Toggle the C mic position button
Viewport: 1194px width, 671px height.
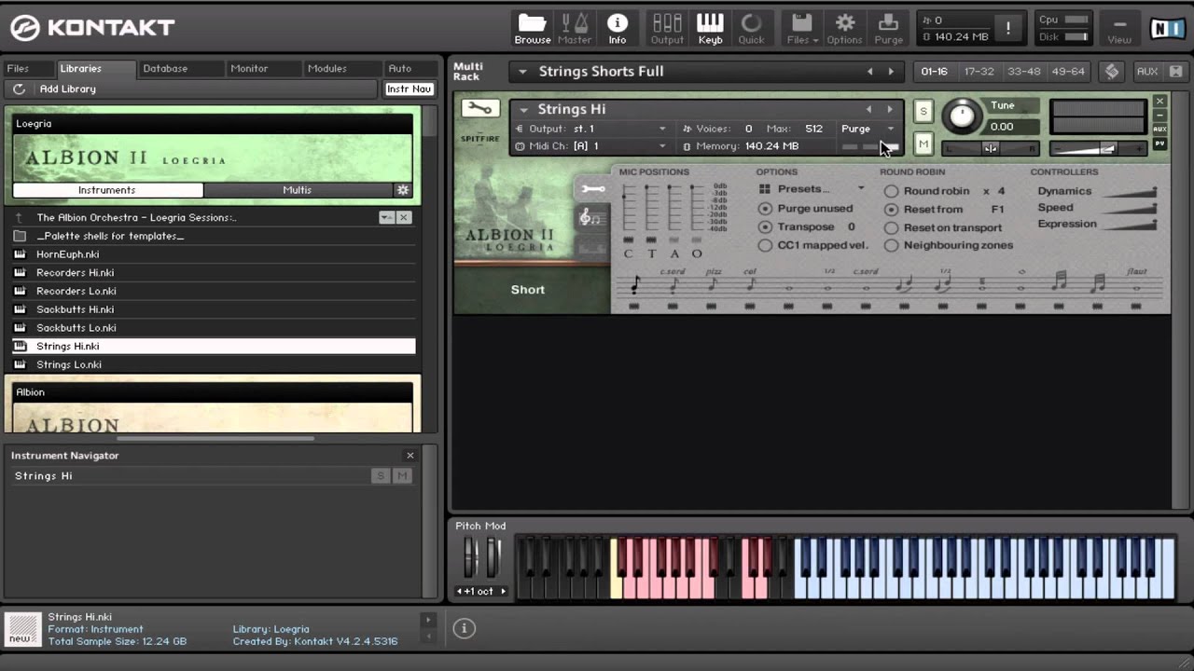coord(628,240)
